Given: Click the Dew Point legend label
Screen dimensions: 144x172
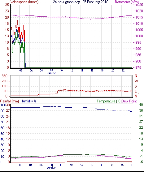Looking at the screenshot, I should click(129, 101).
